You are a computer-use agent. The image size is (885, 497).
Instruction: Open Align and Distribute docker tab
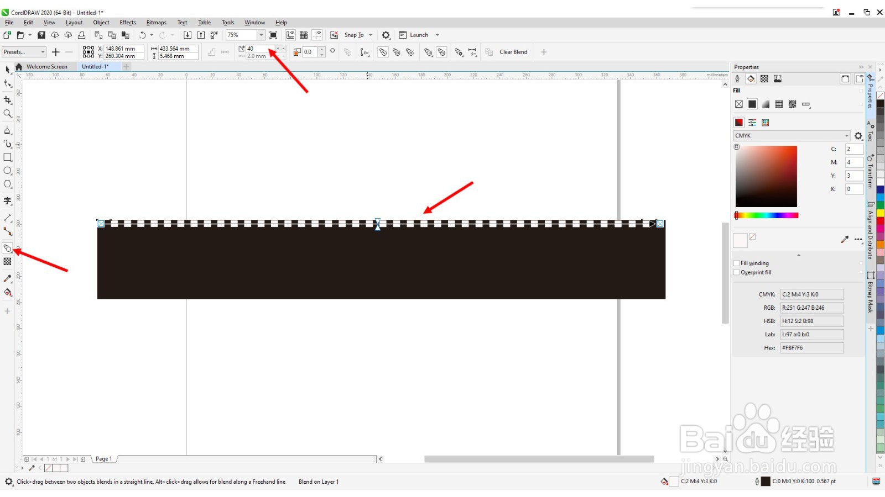(871, 231)
